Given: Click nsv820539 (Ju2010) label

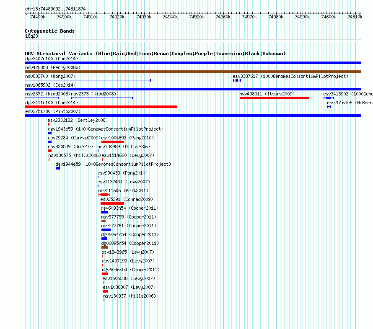Looking at the screenshot, I should [x=70, y=147].
